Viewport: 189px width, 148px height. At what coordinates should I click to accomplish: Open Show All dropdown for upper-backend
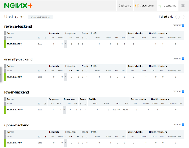(x=178, y=124)
